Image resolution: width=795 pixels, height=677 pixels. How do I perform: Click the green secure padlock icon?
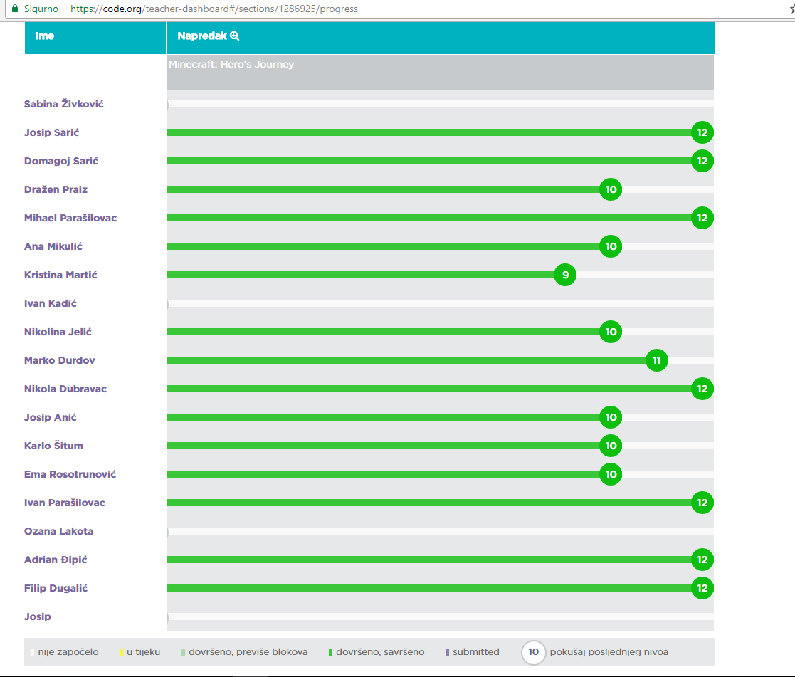pyautogui.click(x=14, y=9)
